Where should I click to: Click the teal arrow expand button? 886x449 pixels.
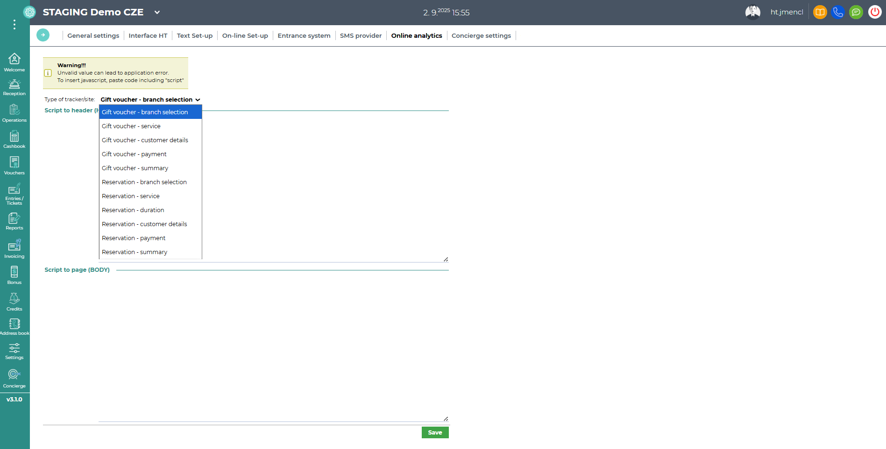[43, 35]
